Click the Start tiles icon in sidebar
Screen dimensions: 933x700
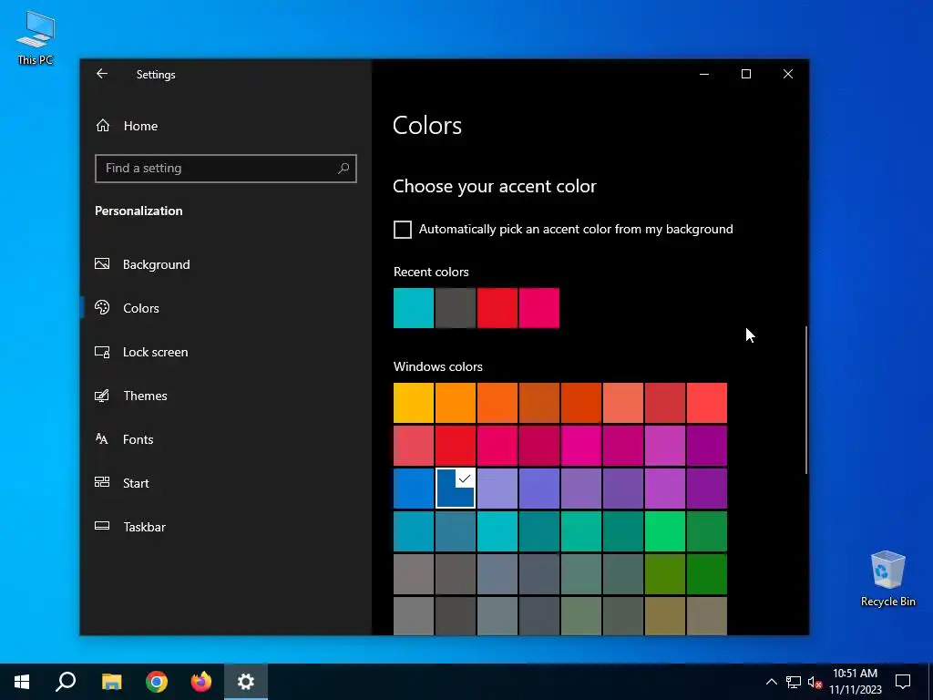102,482
